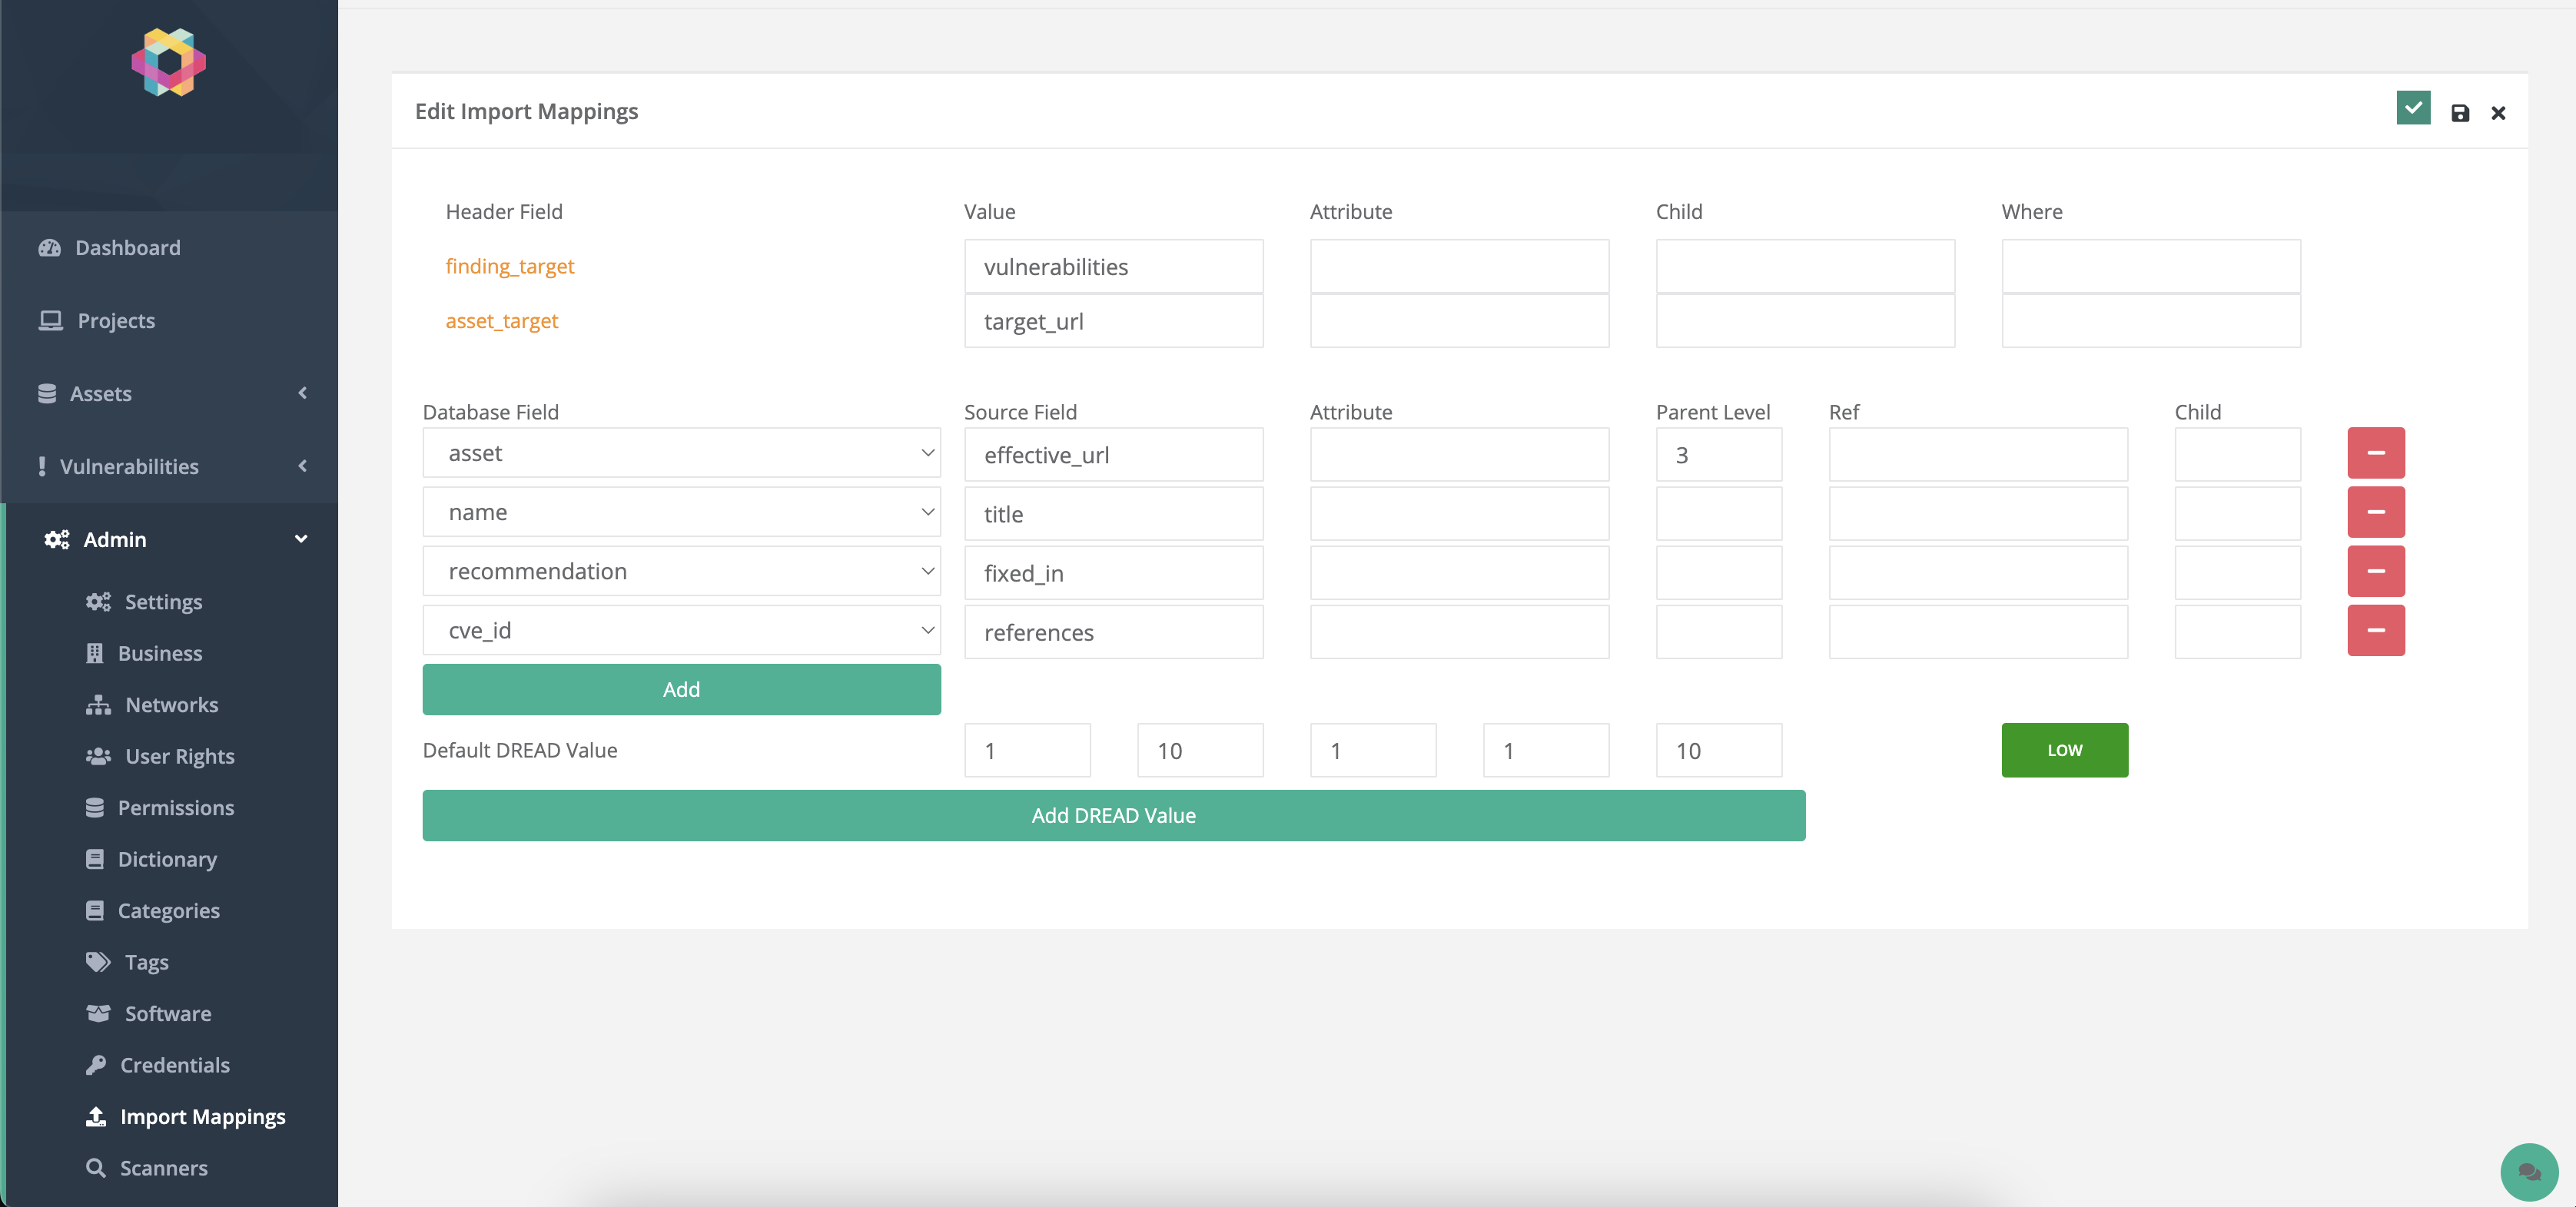The width and height of the screenshot is (2576, 1207).
Task: Open the name database field dropdown
Action: click(x=681, y=512)
